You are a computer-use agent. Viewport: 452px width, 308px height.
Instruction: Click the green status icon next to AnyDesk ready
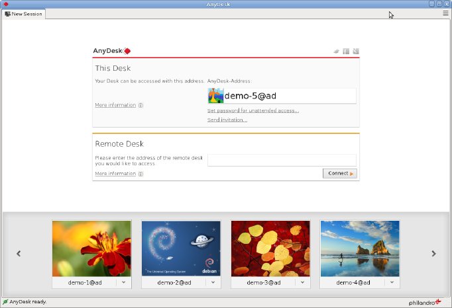click(5, 301)
